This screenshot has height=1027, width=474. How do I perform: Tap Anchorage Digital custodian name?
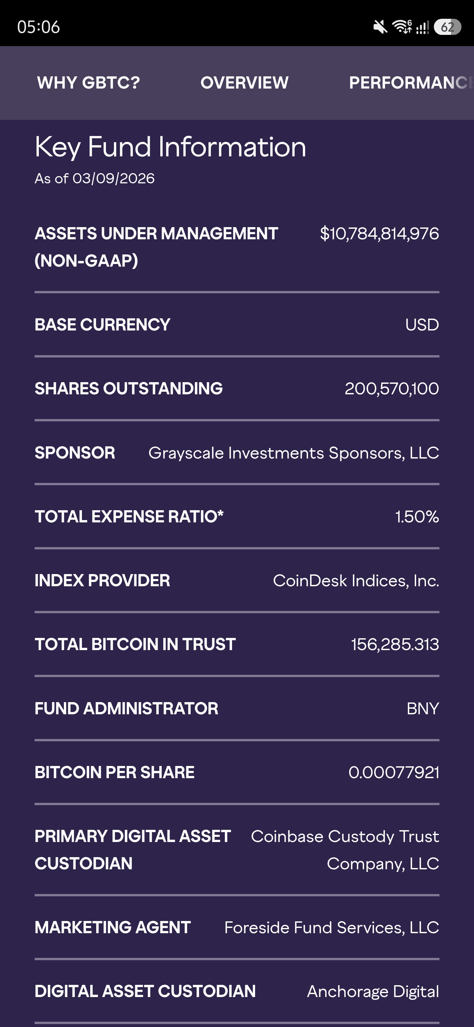tap(373, 991)
